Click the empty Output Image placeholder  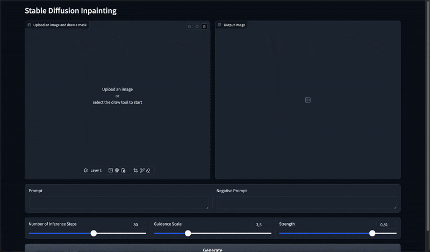pos(307,100)
